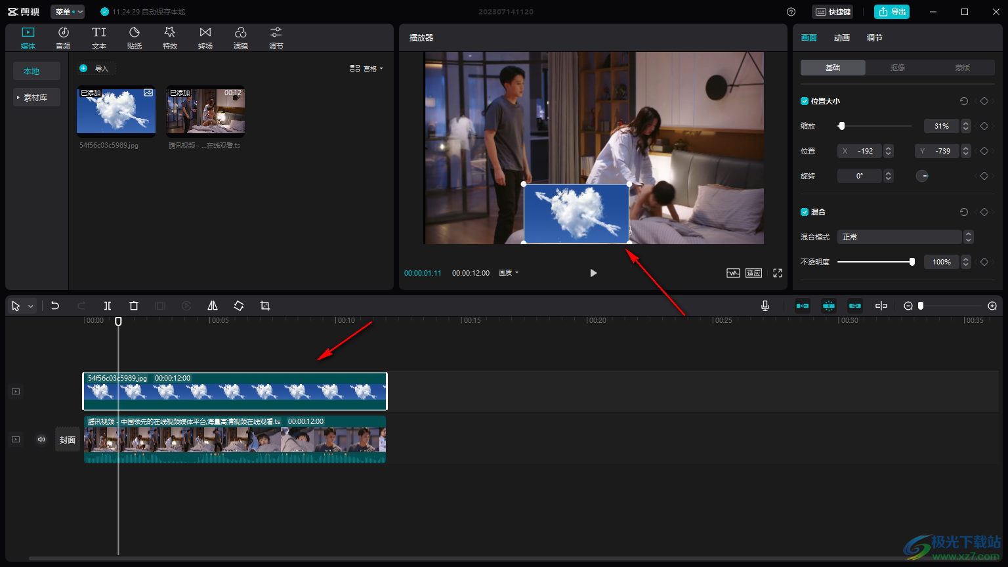Toggle clip linkage button
Screen dimensions: 1008x567
click(x=855, y=306)
